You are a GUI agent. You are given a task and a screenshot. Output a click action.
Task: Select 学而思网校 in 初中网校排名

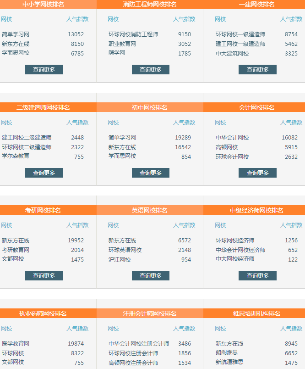pyautogui.click(x=122, y=156)
